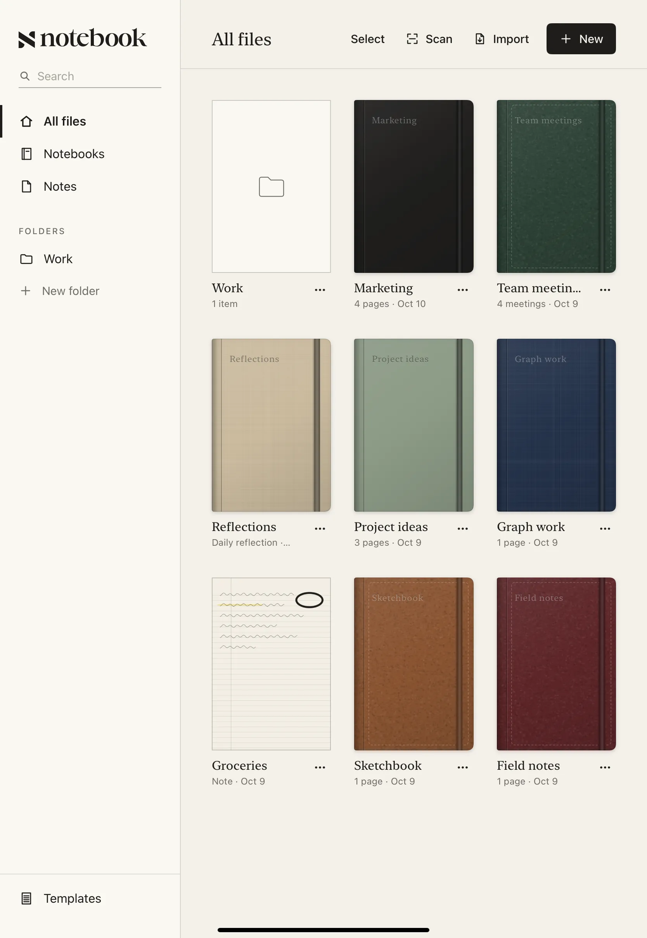Click '1 item' caption under Work
The width and height of the screenshot is (647, 938).
coord(225,304)
